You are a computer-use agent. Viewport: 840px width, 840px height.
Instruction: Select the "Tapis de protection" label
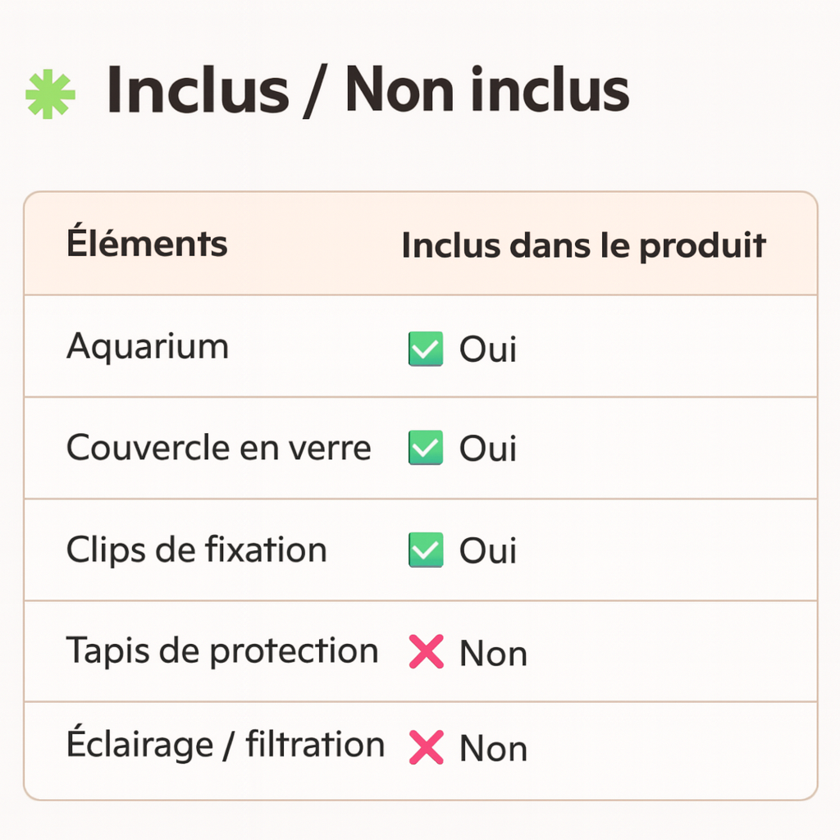[x=222, y=651]
